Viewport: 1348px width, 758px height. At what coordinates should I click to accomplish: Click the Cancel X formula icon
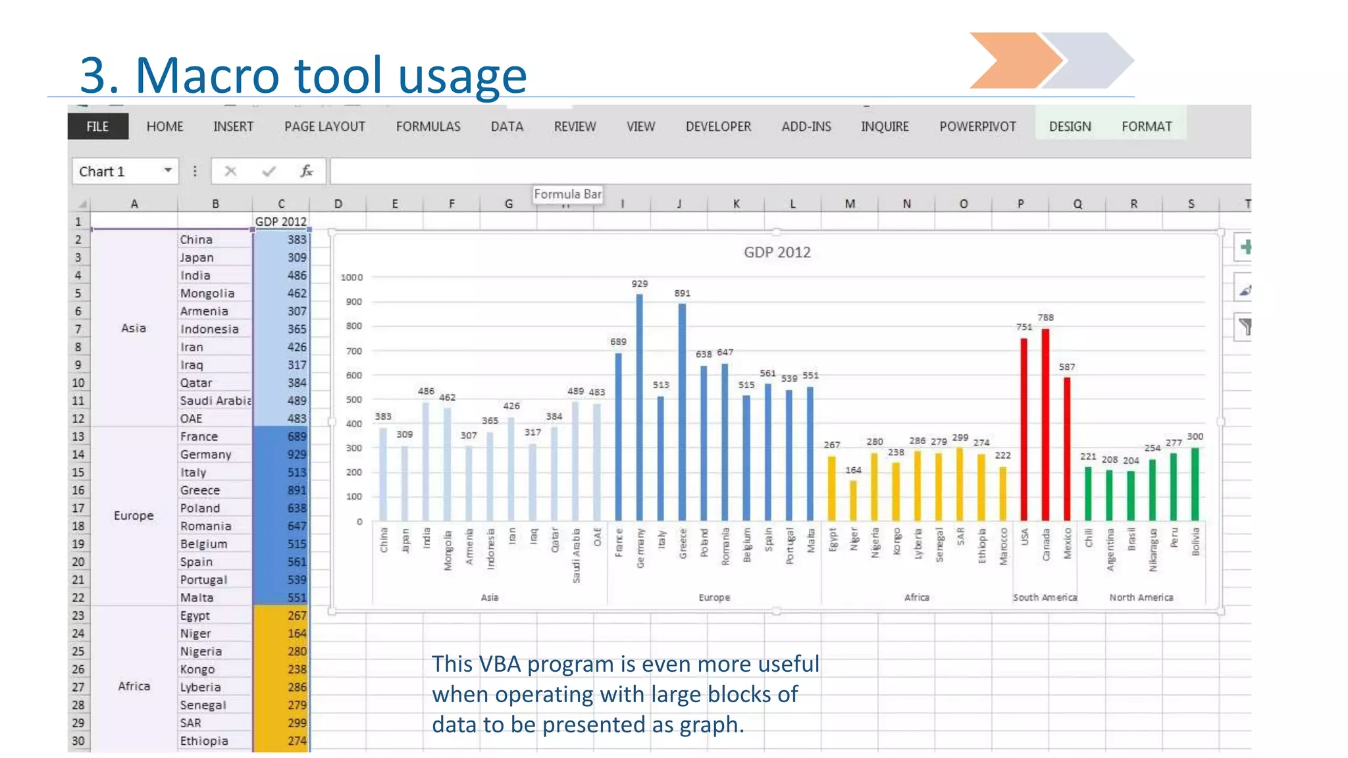230,171
